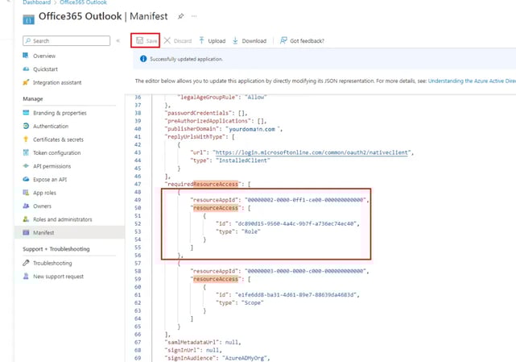
Task: Go to Branding & properties
Action: point(60,113)
